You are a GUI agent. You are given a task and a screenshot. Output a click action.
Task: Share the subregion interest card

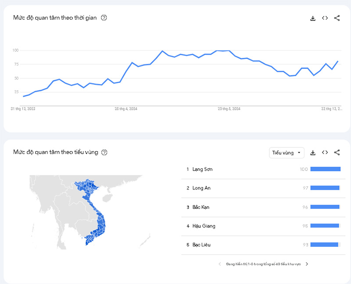337,152
